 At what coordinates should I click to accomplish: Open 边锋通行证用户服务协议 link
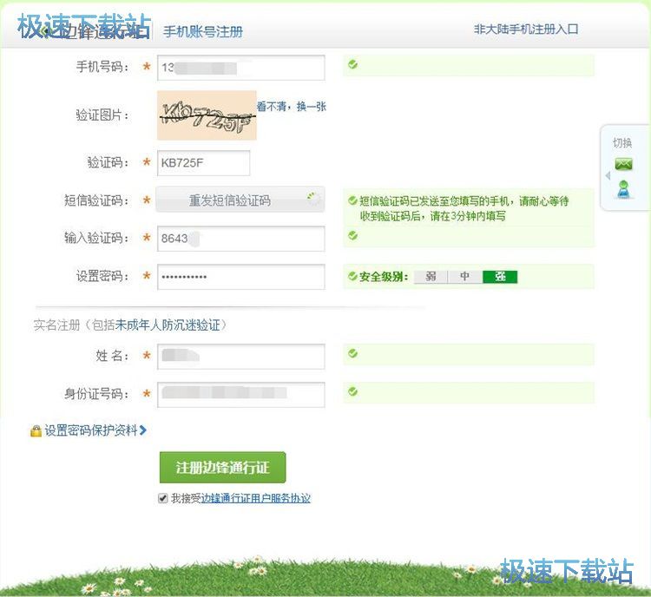click(x=255, y=499)
